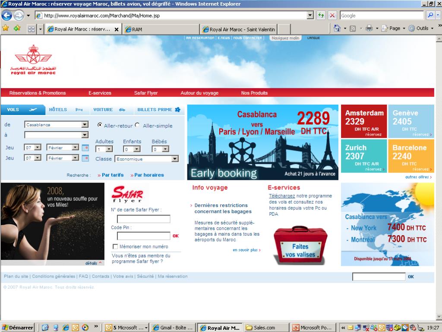442x332 pixels.
Task: Open departure month Février dropdown
Action: (75, 147)
